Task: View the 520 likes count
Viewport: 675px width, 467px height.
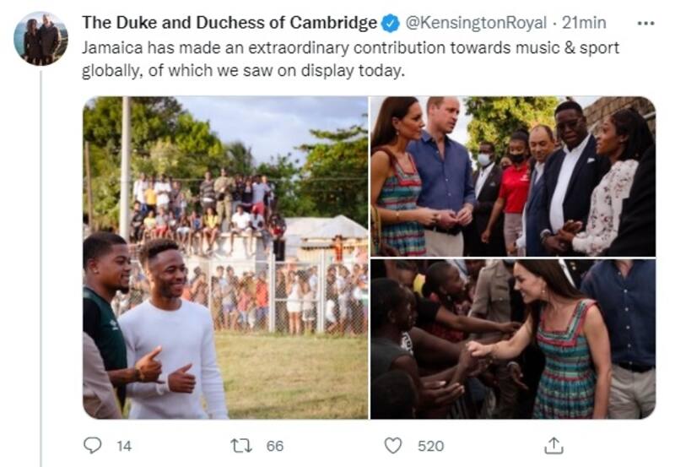Action: pyautogui.click(x=430, y=446)
